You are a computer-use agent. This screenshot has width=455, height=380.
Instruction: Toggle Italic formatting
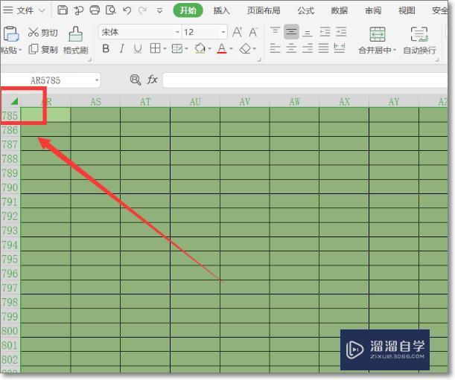tap(122, 48)
